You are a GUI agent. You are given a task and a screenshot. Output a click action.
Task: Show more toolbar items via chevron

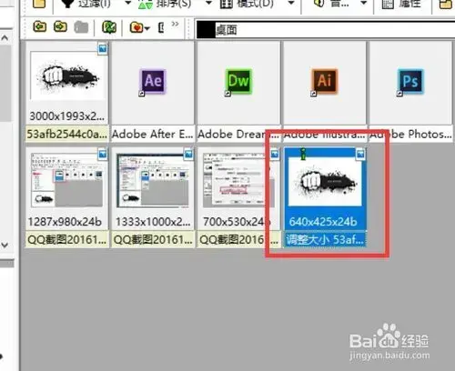(175, 24)
